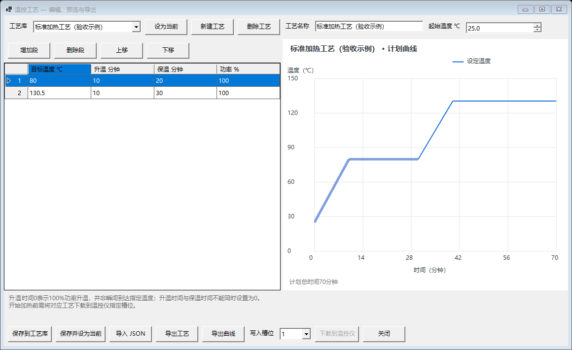Click the 删除段 button
Viewport: 572px width, 350px height.
(75, 50)
